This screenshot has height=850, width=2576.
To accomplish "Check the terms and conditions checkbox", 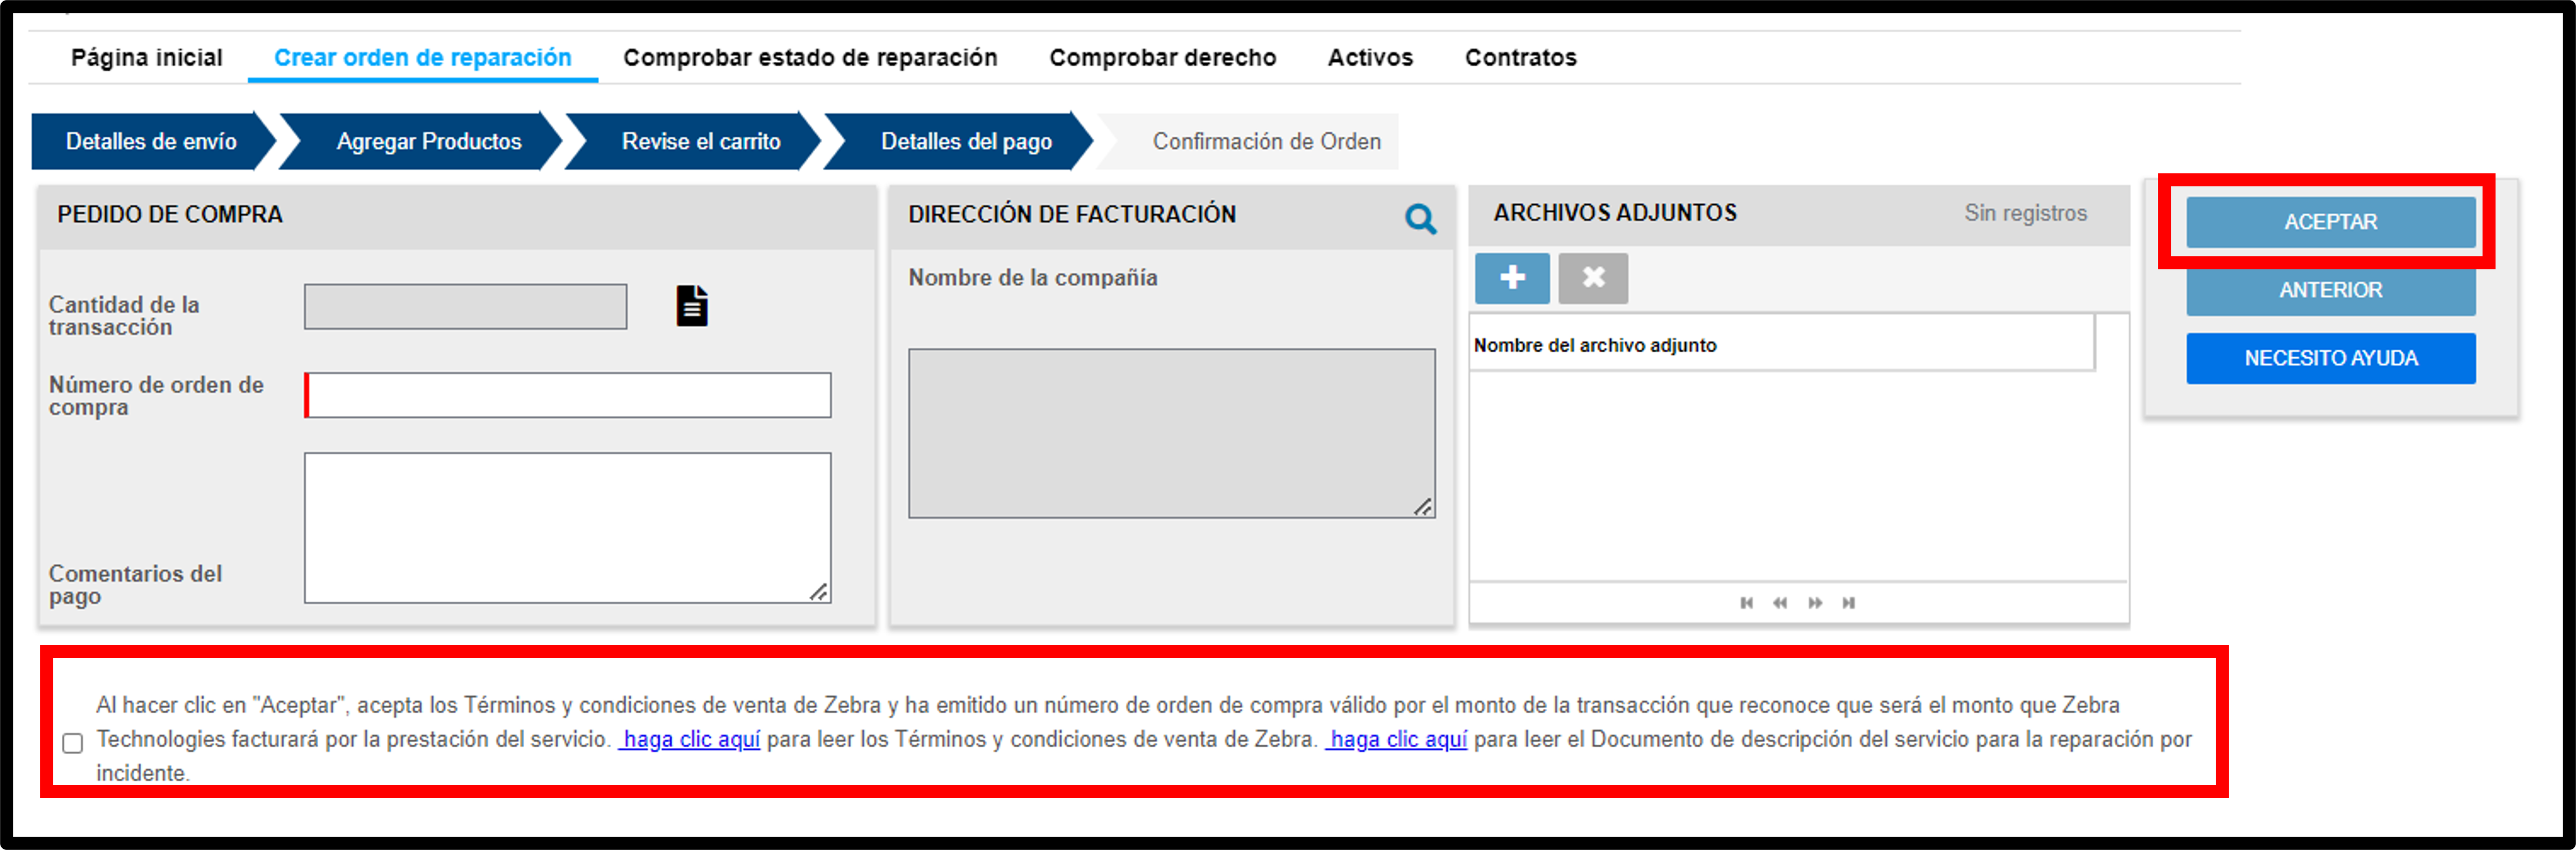I will 73,743.
